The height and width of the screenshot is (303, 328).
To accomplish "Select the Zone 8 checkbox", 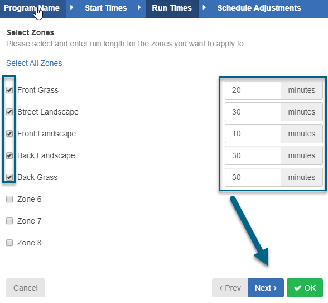I will click(x=9, y=243).
